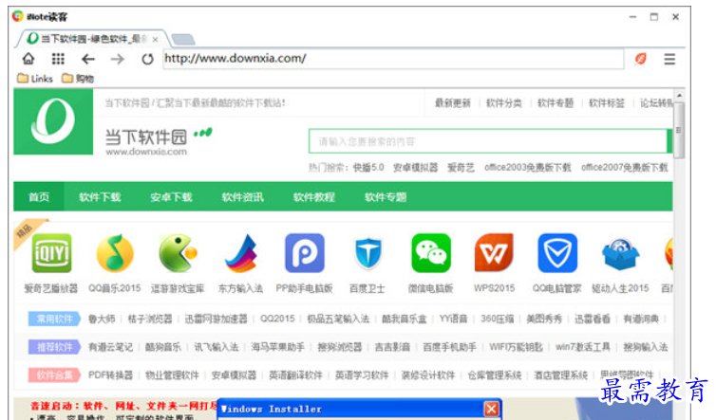The image size is (716, 420).
Task: Open 软件专题 top header link
Action: [556, 103]
